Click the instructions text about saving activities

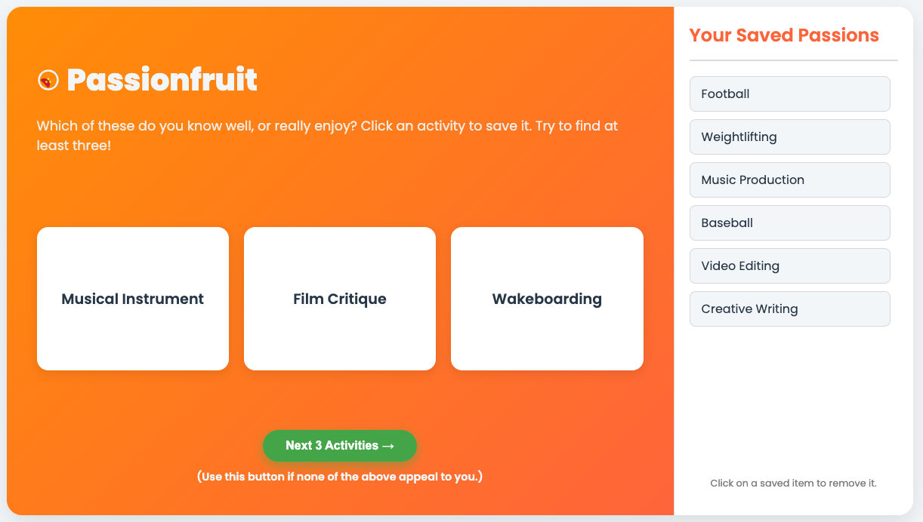click(327, 134)
